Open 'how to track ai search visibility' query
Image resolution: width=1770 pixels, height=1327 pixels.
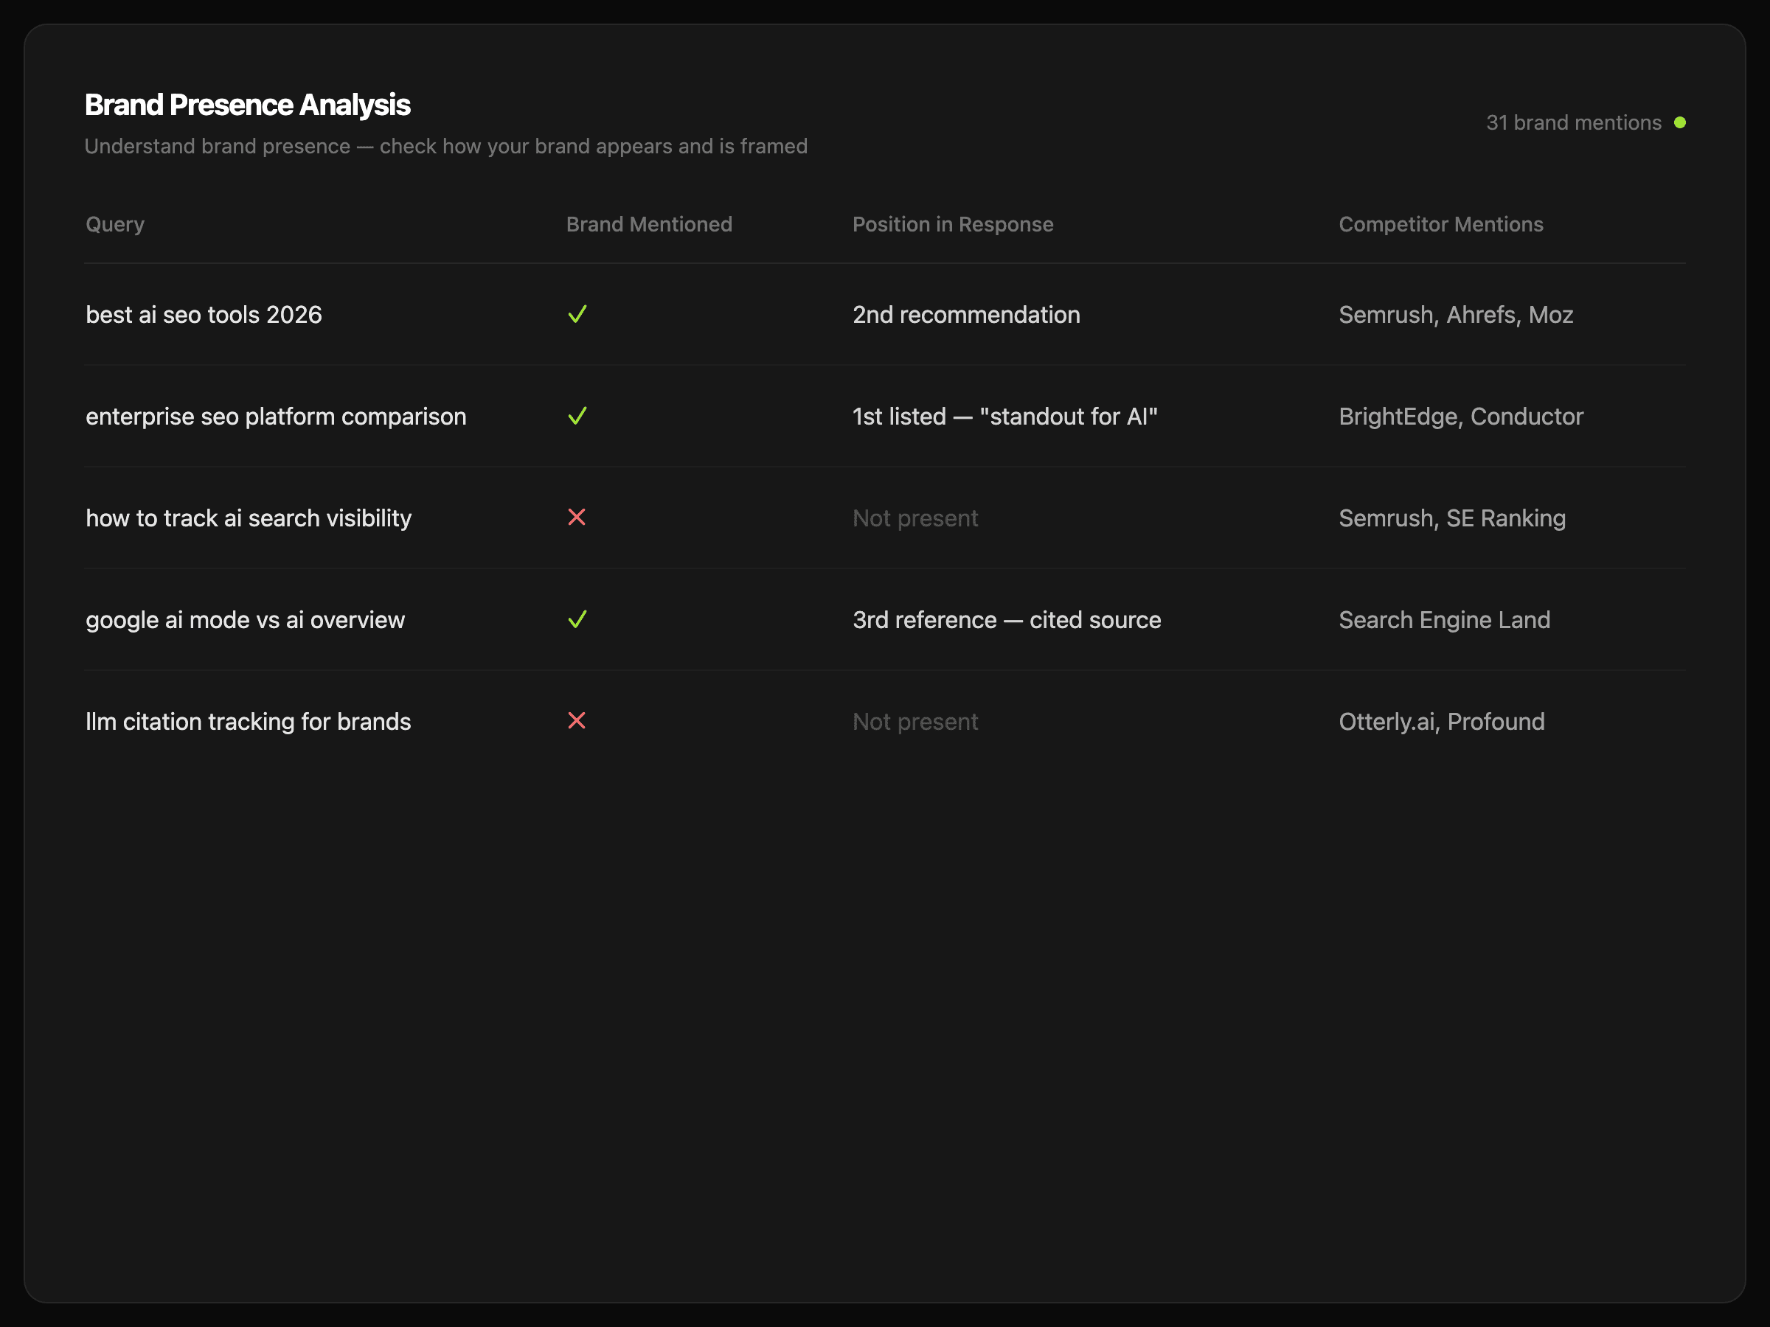[x=249, y=518]
